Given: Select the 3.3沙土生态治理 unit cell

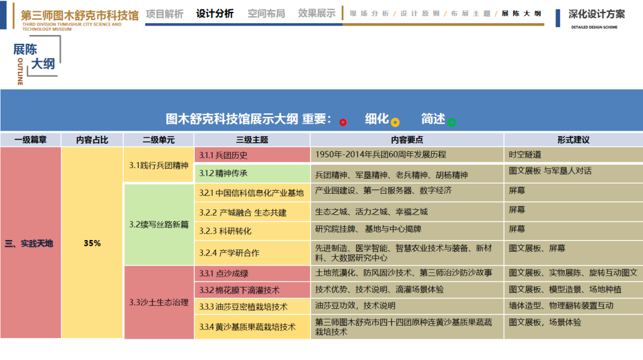Looking at the screenshot, I should [159, 302].
